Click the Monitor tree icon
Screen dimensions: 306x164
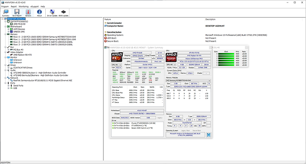pyautogui.click(x=9, y=58)
